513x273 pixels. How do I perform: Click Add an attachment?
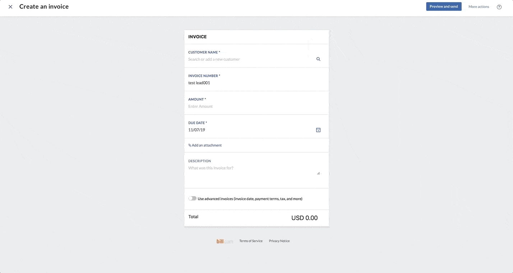[207, 145]
